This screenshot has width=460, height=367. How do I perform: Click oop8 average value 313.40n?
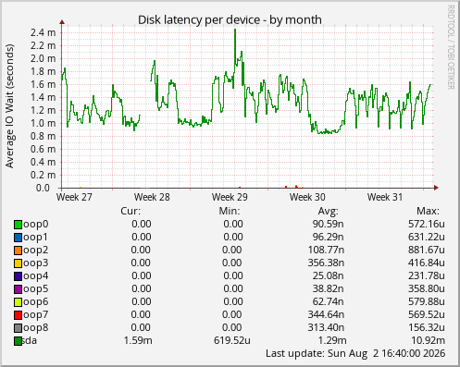(326, 327)
